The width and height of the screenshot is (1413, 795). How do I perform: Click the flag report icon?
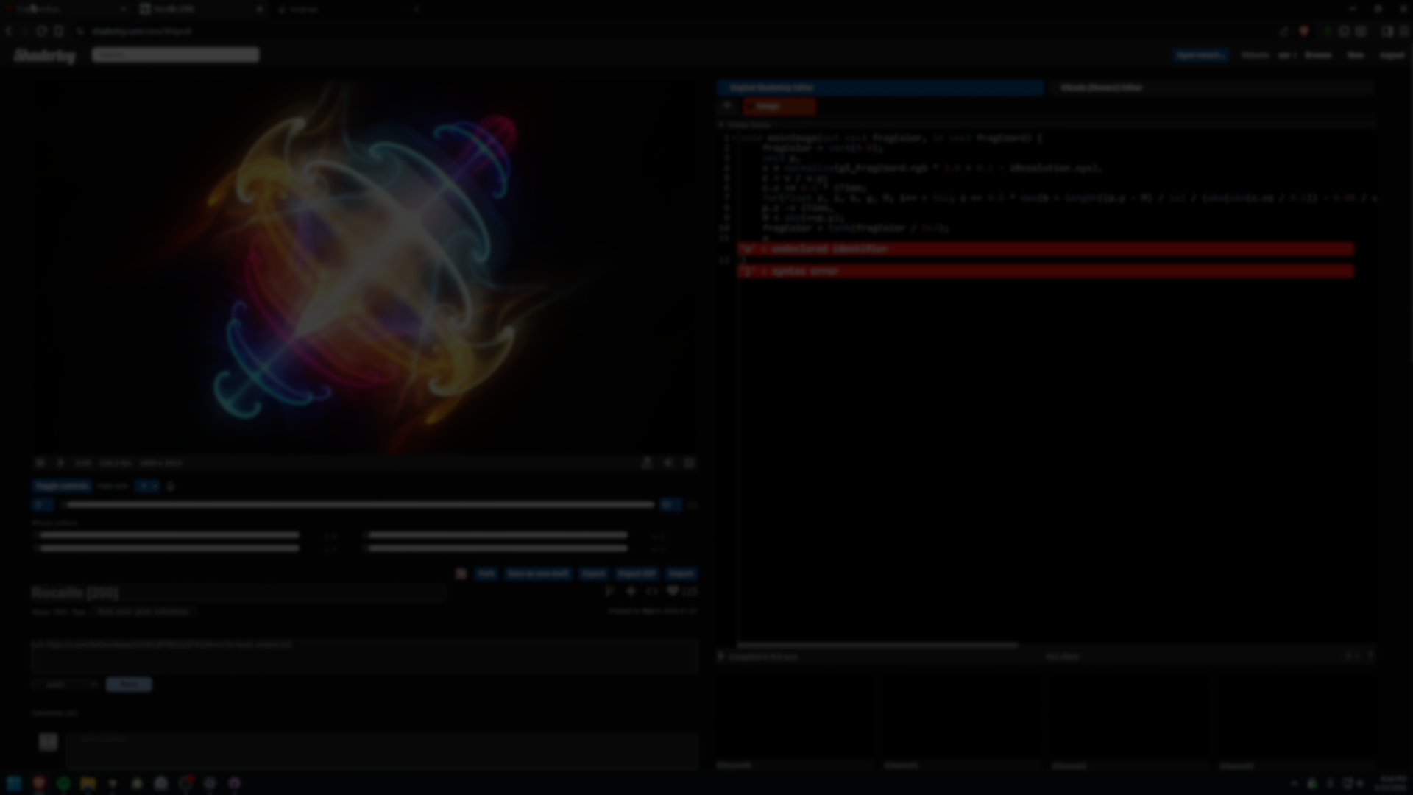[x=609, y=591]
